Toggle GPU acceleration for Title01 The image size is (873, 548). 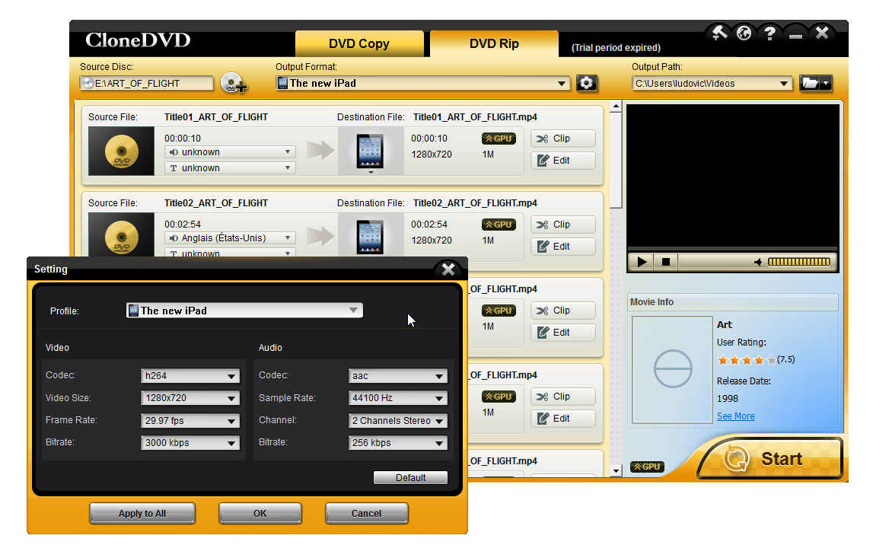click(499, 139)
